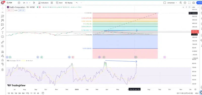Image resolution: width=202 pixels, height=95 pixels.
Task: Open the emoji icons tool
Action: click(x=3, y=37)
